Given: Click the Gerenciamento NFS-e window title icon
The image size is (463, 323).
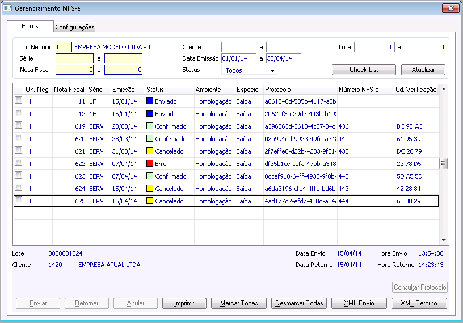Looking at the screenshot, I should click(x=7, y=8).
